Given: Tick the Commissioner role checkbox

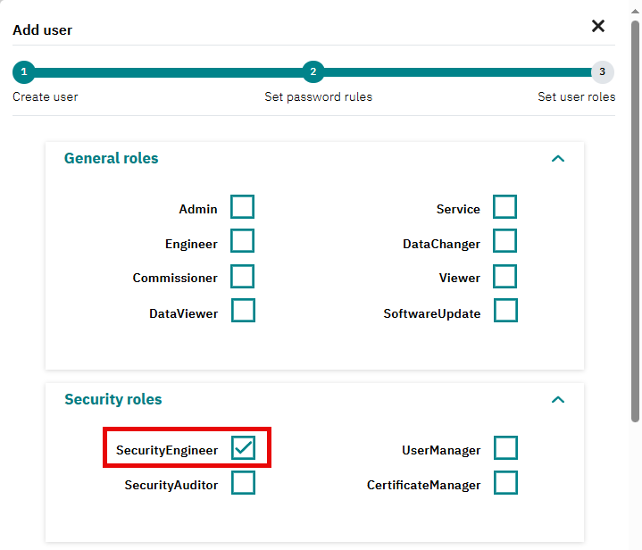Looking at the screenshot, I should click(x=242, y=276).
